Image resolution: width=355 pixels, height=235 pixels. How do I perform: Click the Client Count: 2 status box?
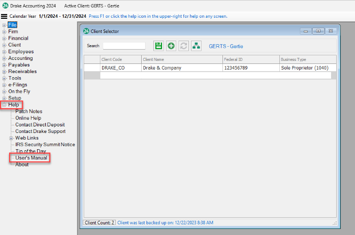click(x=100, y=222)
